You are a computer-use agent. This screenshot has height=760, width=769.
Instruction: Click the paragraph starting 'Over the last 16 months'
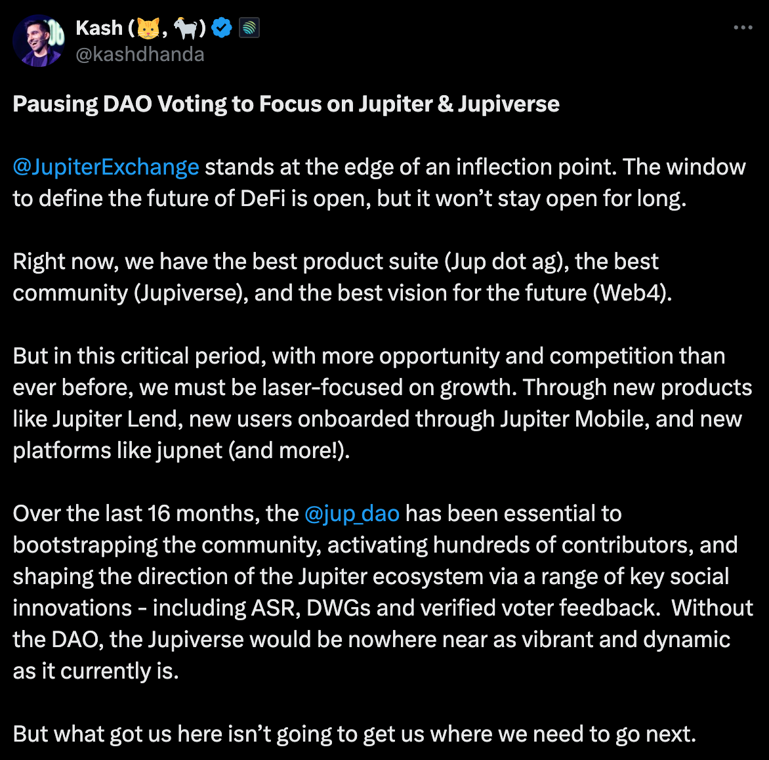381,592
